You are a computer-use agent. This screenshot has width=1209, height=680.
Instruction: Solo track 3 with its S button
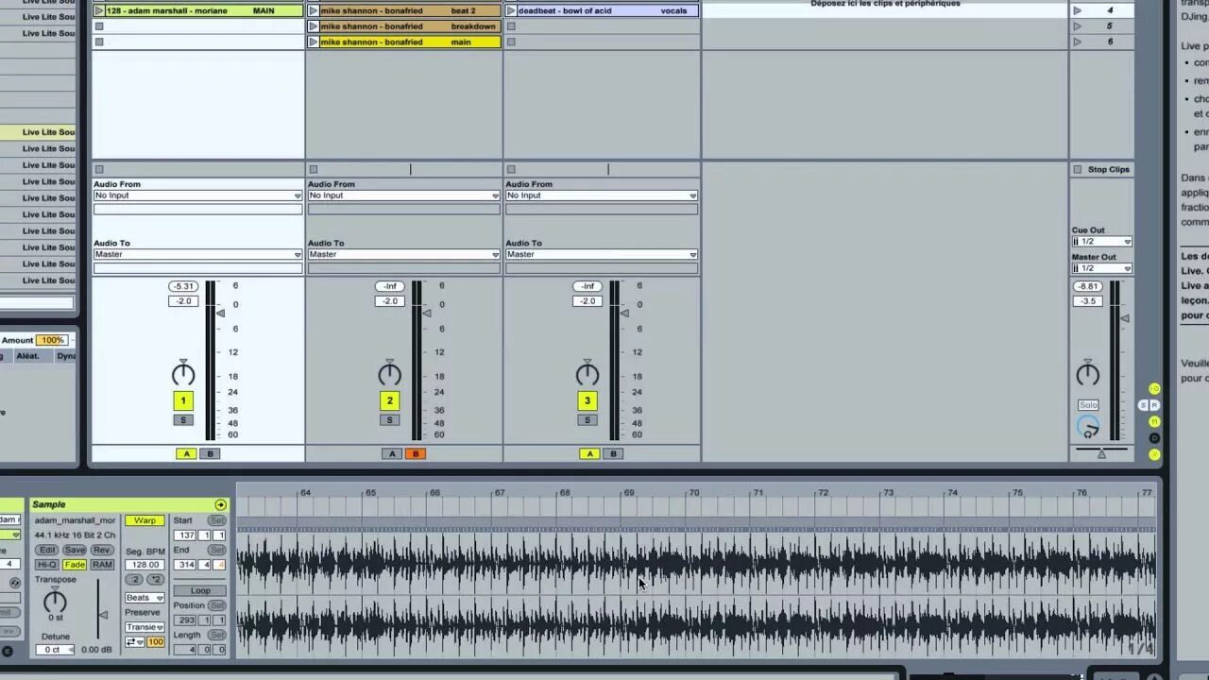587,420
